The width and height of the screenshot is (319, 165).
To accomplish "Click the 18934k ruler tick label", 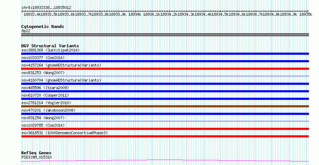I will 135,14.
